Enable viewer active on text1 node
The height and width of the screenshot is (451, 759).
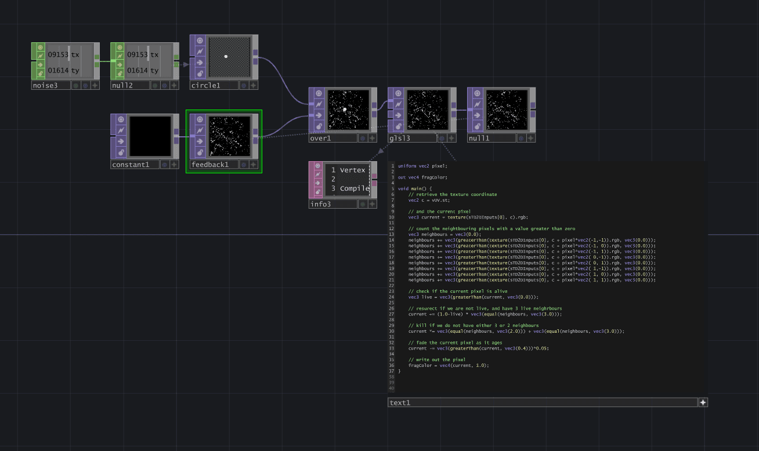tap(703, 402)
